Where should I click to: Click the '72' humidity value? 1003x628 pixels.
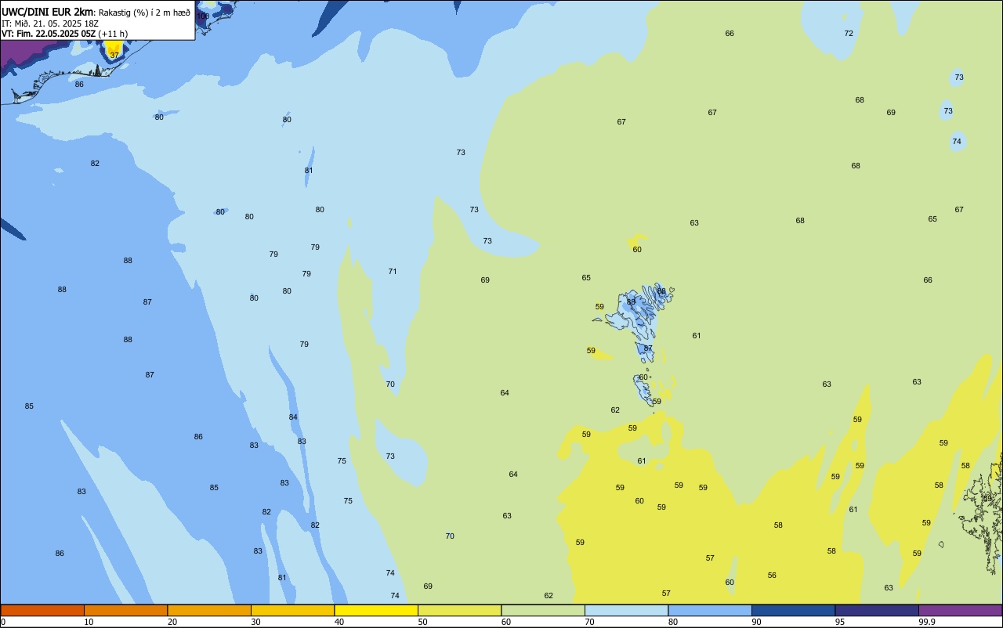pos(849,34)
